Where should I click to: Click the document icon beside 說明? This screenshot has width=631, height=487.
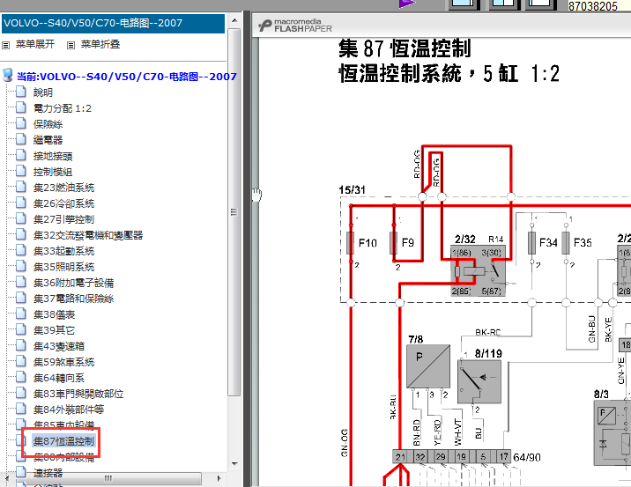21,92
